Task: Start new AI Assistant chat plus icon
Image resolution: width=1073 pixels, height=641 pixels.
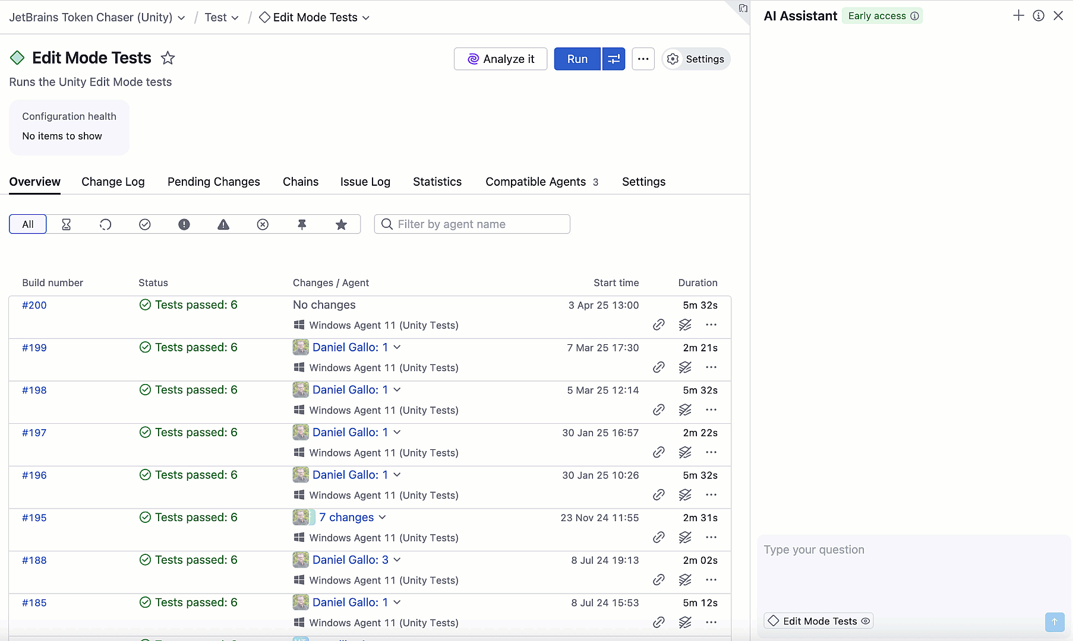Action: click(1018, 16)
